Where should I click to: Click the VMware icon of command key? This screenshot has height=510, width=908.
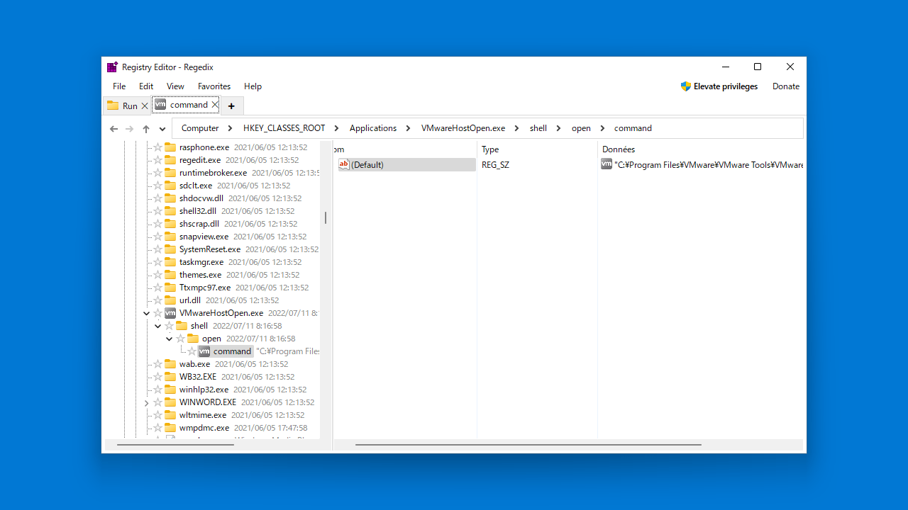(204, 351)
